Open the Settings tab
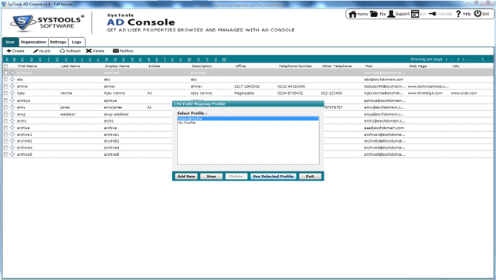Viewport: 496px width, 280px height. [58, 42]
